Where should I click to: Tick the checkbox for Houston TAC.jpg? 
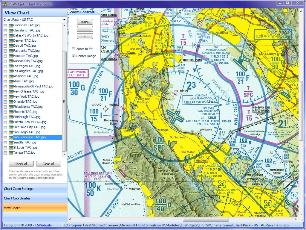[x=5, y=56]
